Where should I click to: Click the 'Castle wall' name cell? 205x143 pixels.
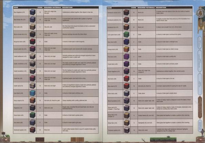(x=21, y=86)
